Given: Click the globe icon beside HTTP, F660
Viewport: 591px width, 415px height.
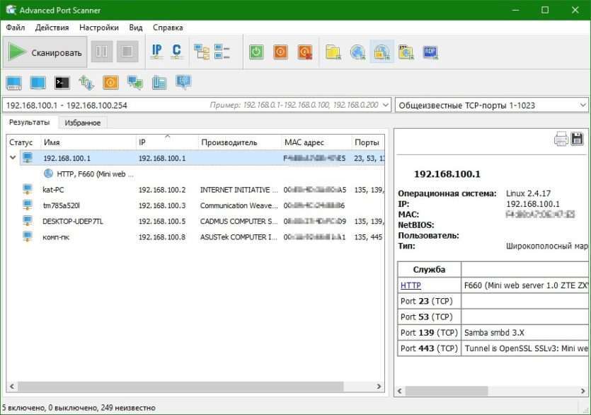Looking at the screenshot, I should (49, 174).
